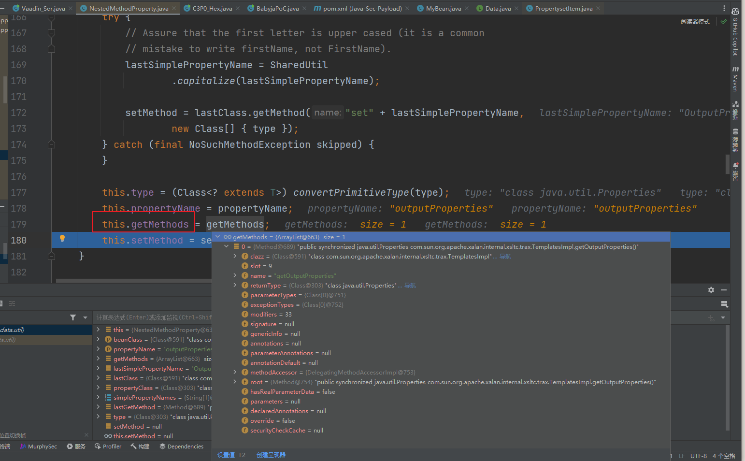745x461 pixels.
Task: Click the reader mode label
Action: 695,22
